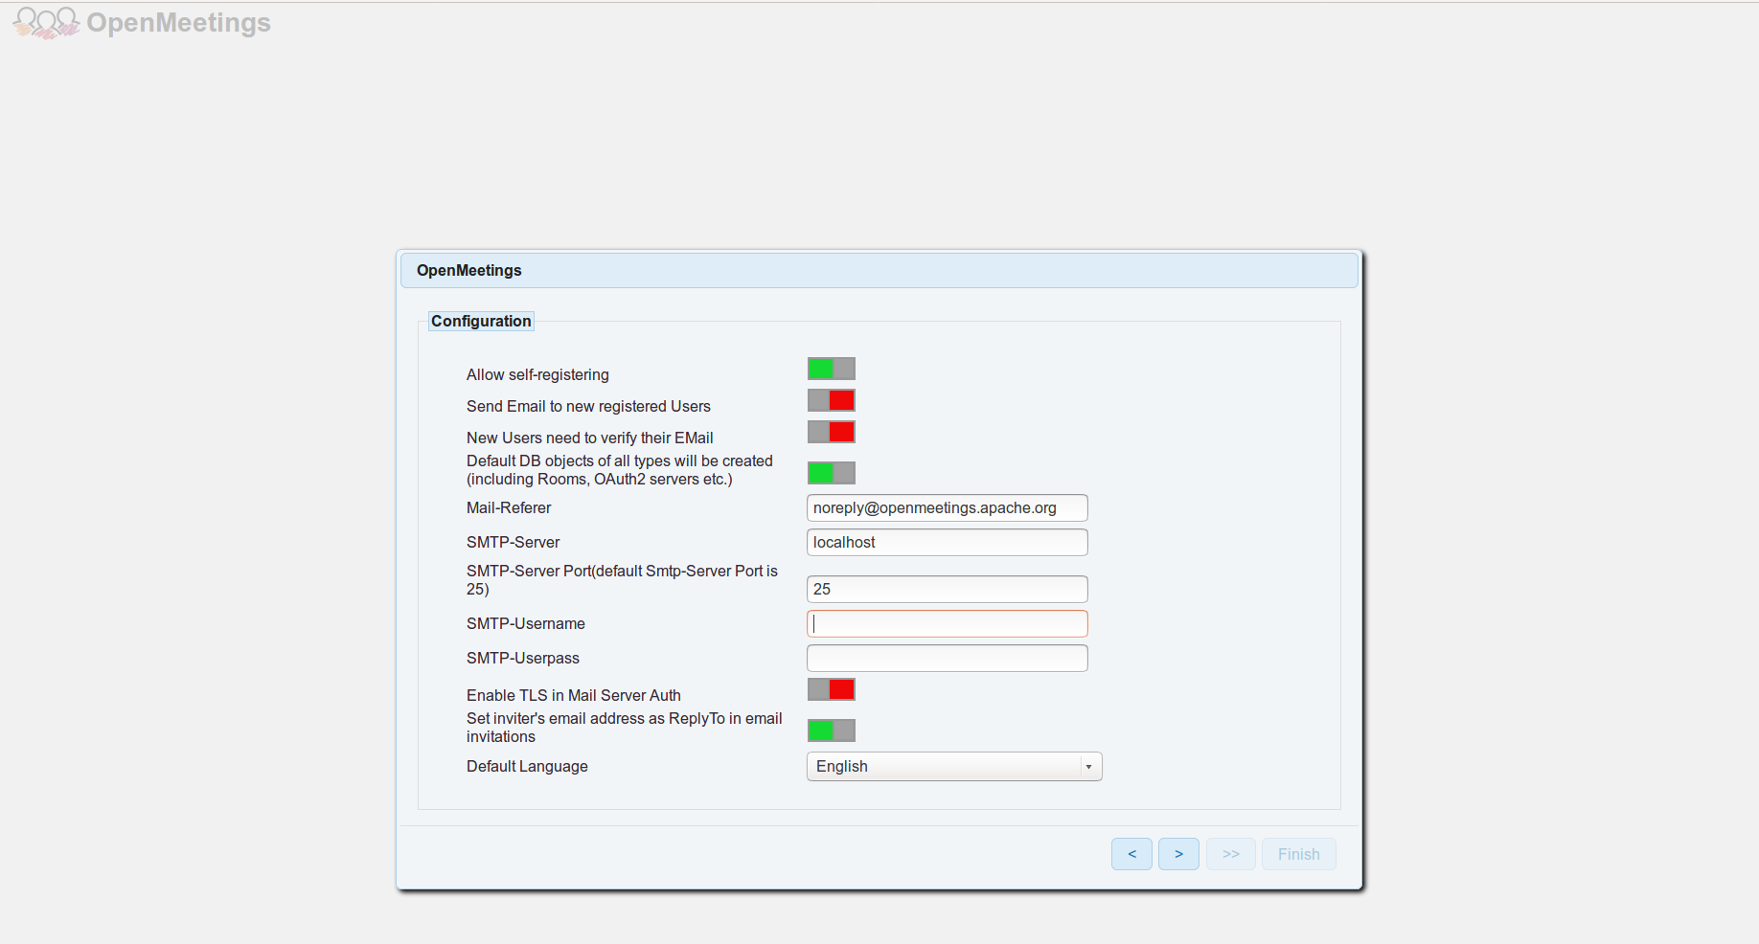Click the Mail-Referer input field
Viewport: 1759px width, 944px height.
(948, 507)
